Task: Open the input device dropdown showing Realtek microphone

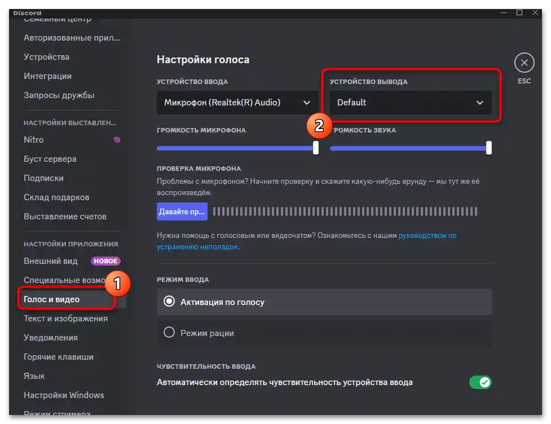Action: point(237,102)
